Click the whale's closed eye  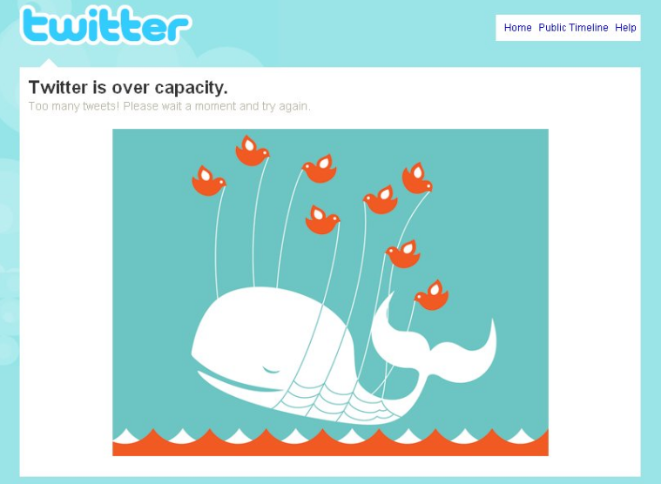coord(271,371)
